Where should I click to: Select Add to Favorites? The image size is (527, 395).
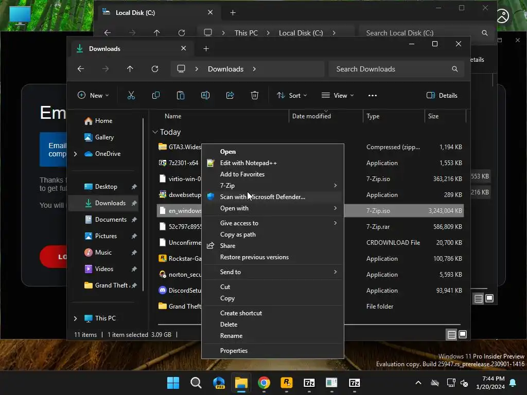[x=273, y=174]
